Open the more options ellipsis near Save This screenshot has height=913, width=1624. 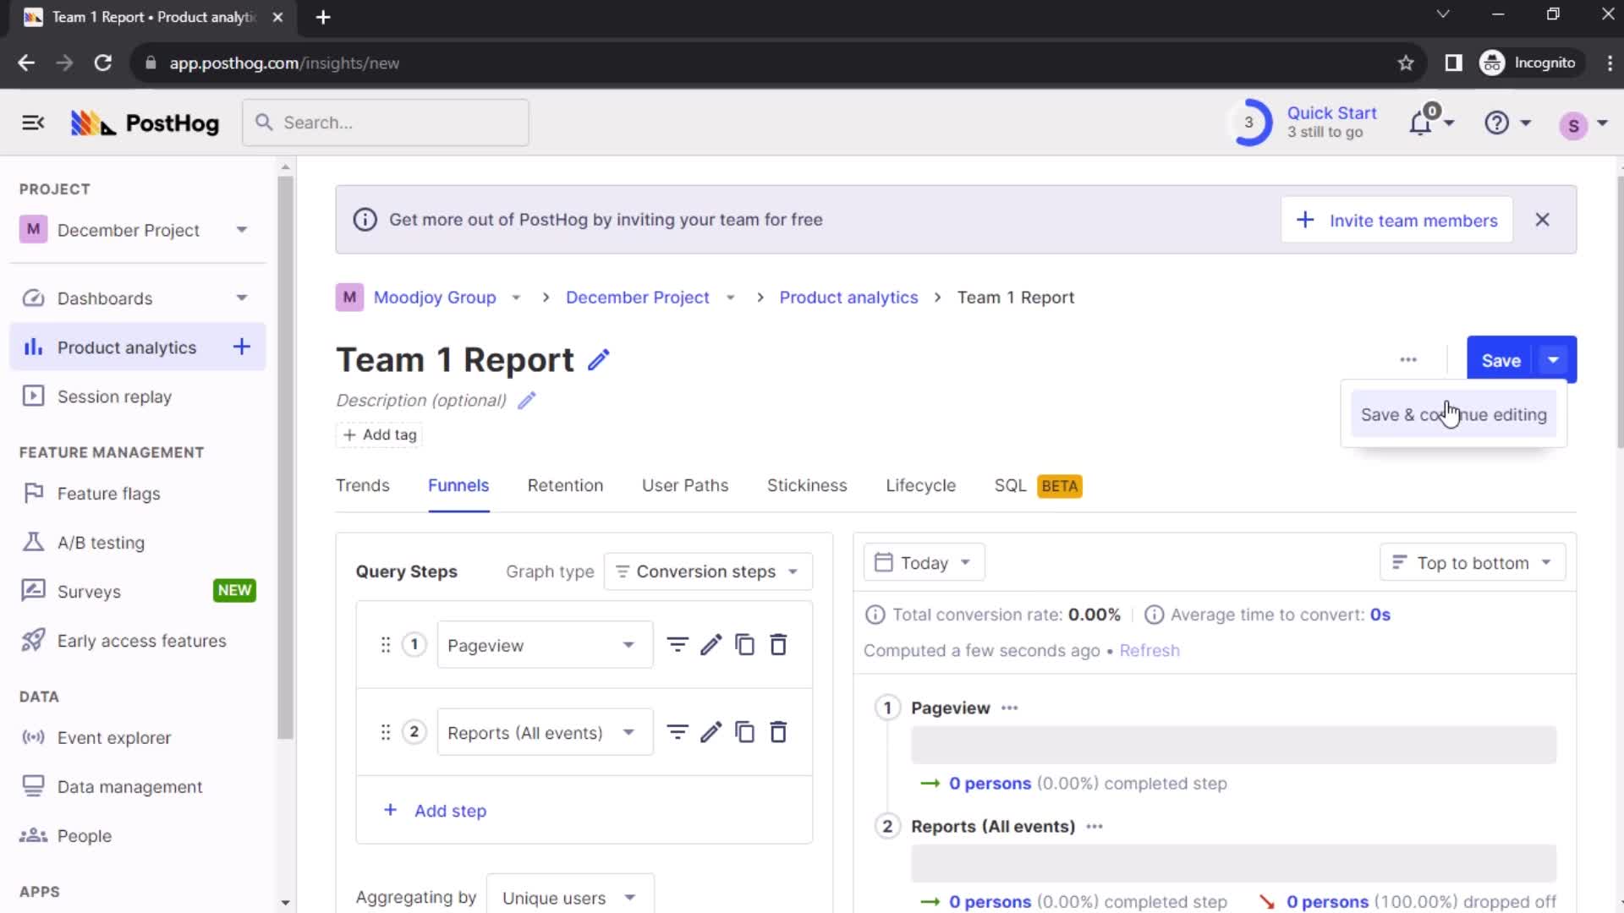tap(1408, 360)
